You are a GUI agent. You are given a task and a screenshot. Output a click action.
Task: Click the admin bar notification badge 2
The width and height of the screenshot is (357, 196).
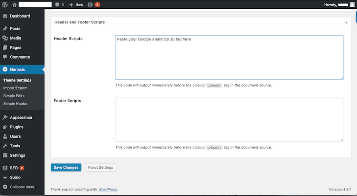(98, 4)
